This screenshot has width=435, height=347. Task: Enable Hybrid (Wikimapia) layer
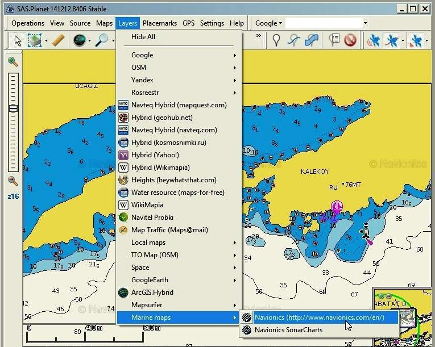coord(179,168)
